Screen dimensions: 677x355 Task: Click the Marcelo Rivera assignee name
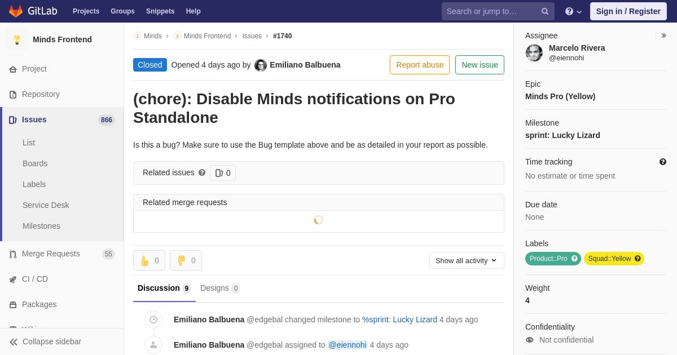tap(577, 48)
